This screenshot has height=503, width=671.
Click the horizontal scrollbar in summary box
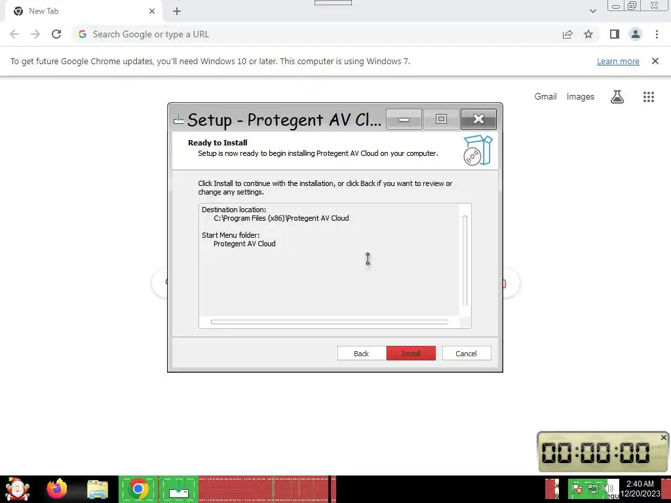(330, 322)
